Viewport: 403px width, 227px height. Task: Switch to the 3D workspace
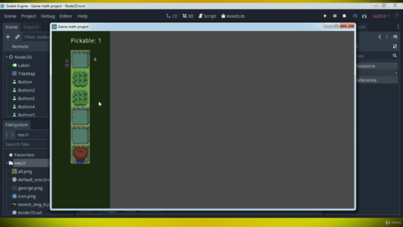click(188, 16)
